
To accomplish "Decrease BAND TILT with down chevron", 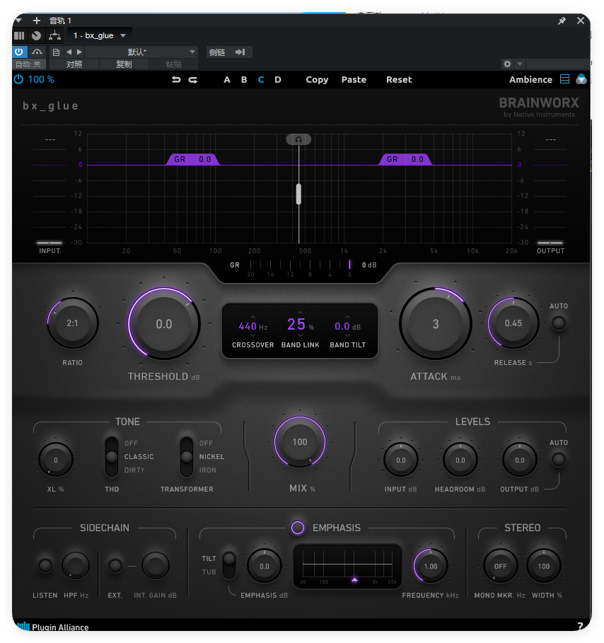I will (347, 335).
